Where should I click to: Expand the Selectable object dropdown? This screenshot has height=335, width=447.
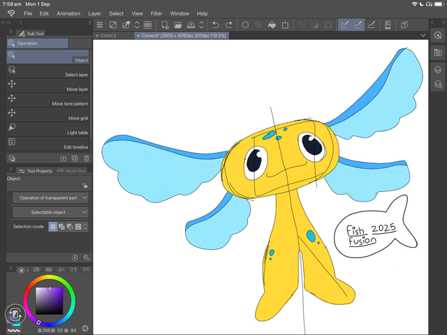50,212
